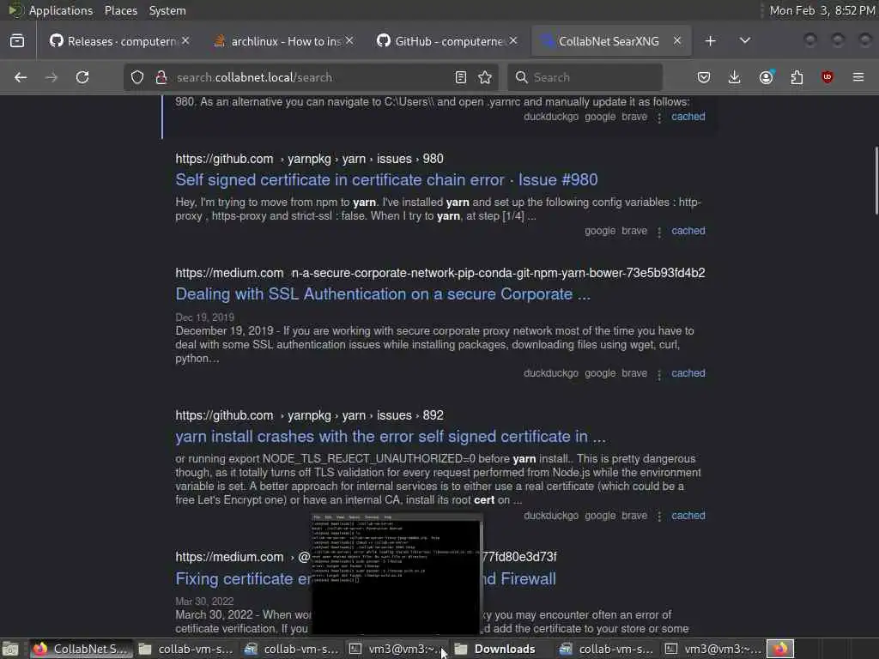This screenshot has width=879, height=659.
Task: Click the Dec 19, 2019 date text
Action: [x=204, y=317]
